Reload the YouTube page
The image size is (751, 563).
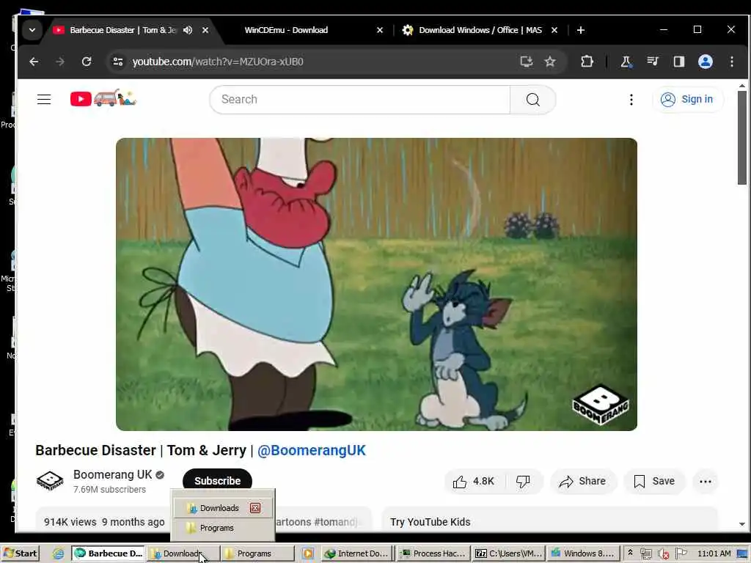tap(87, 62)
